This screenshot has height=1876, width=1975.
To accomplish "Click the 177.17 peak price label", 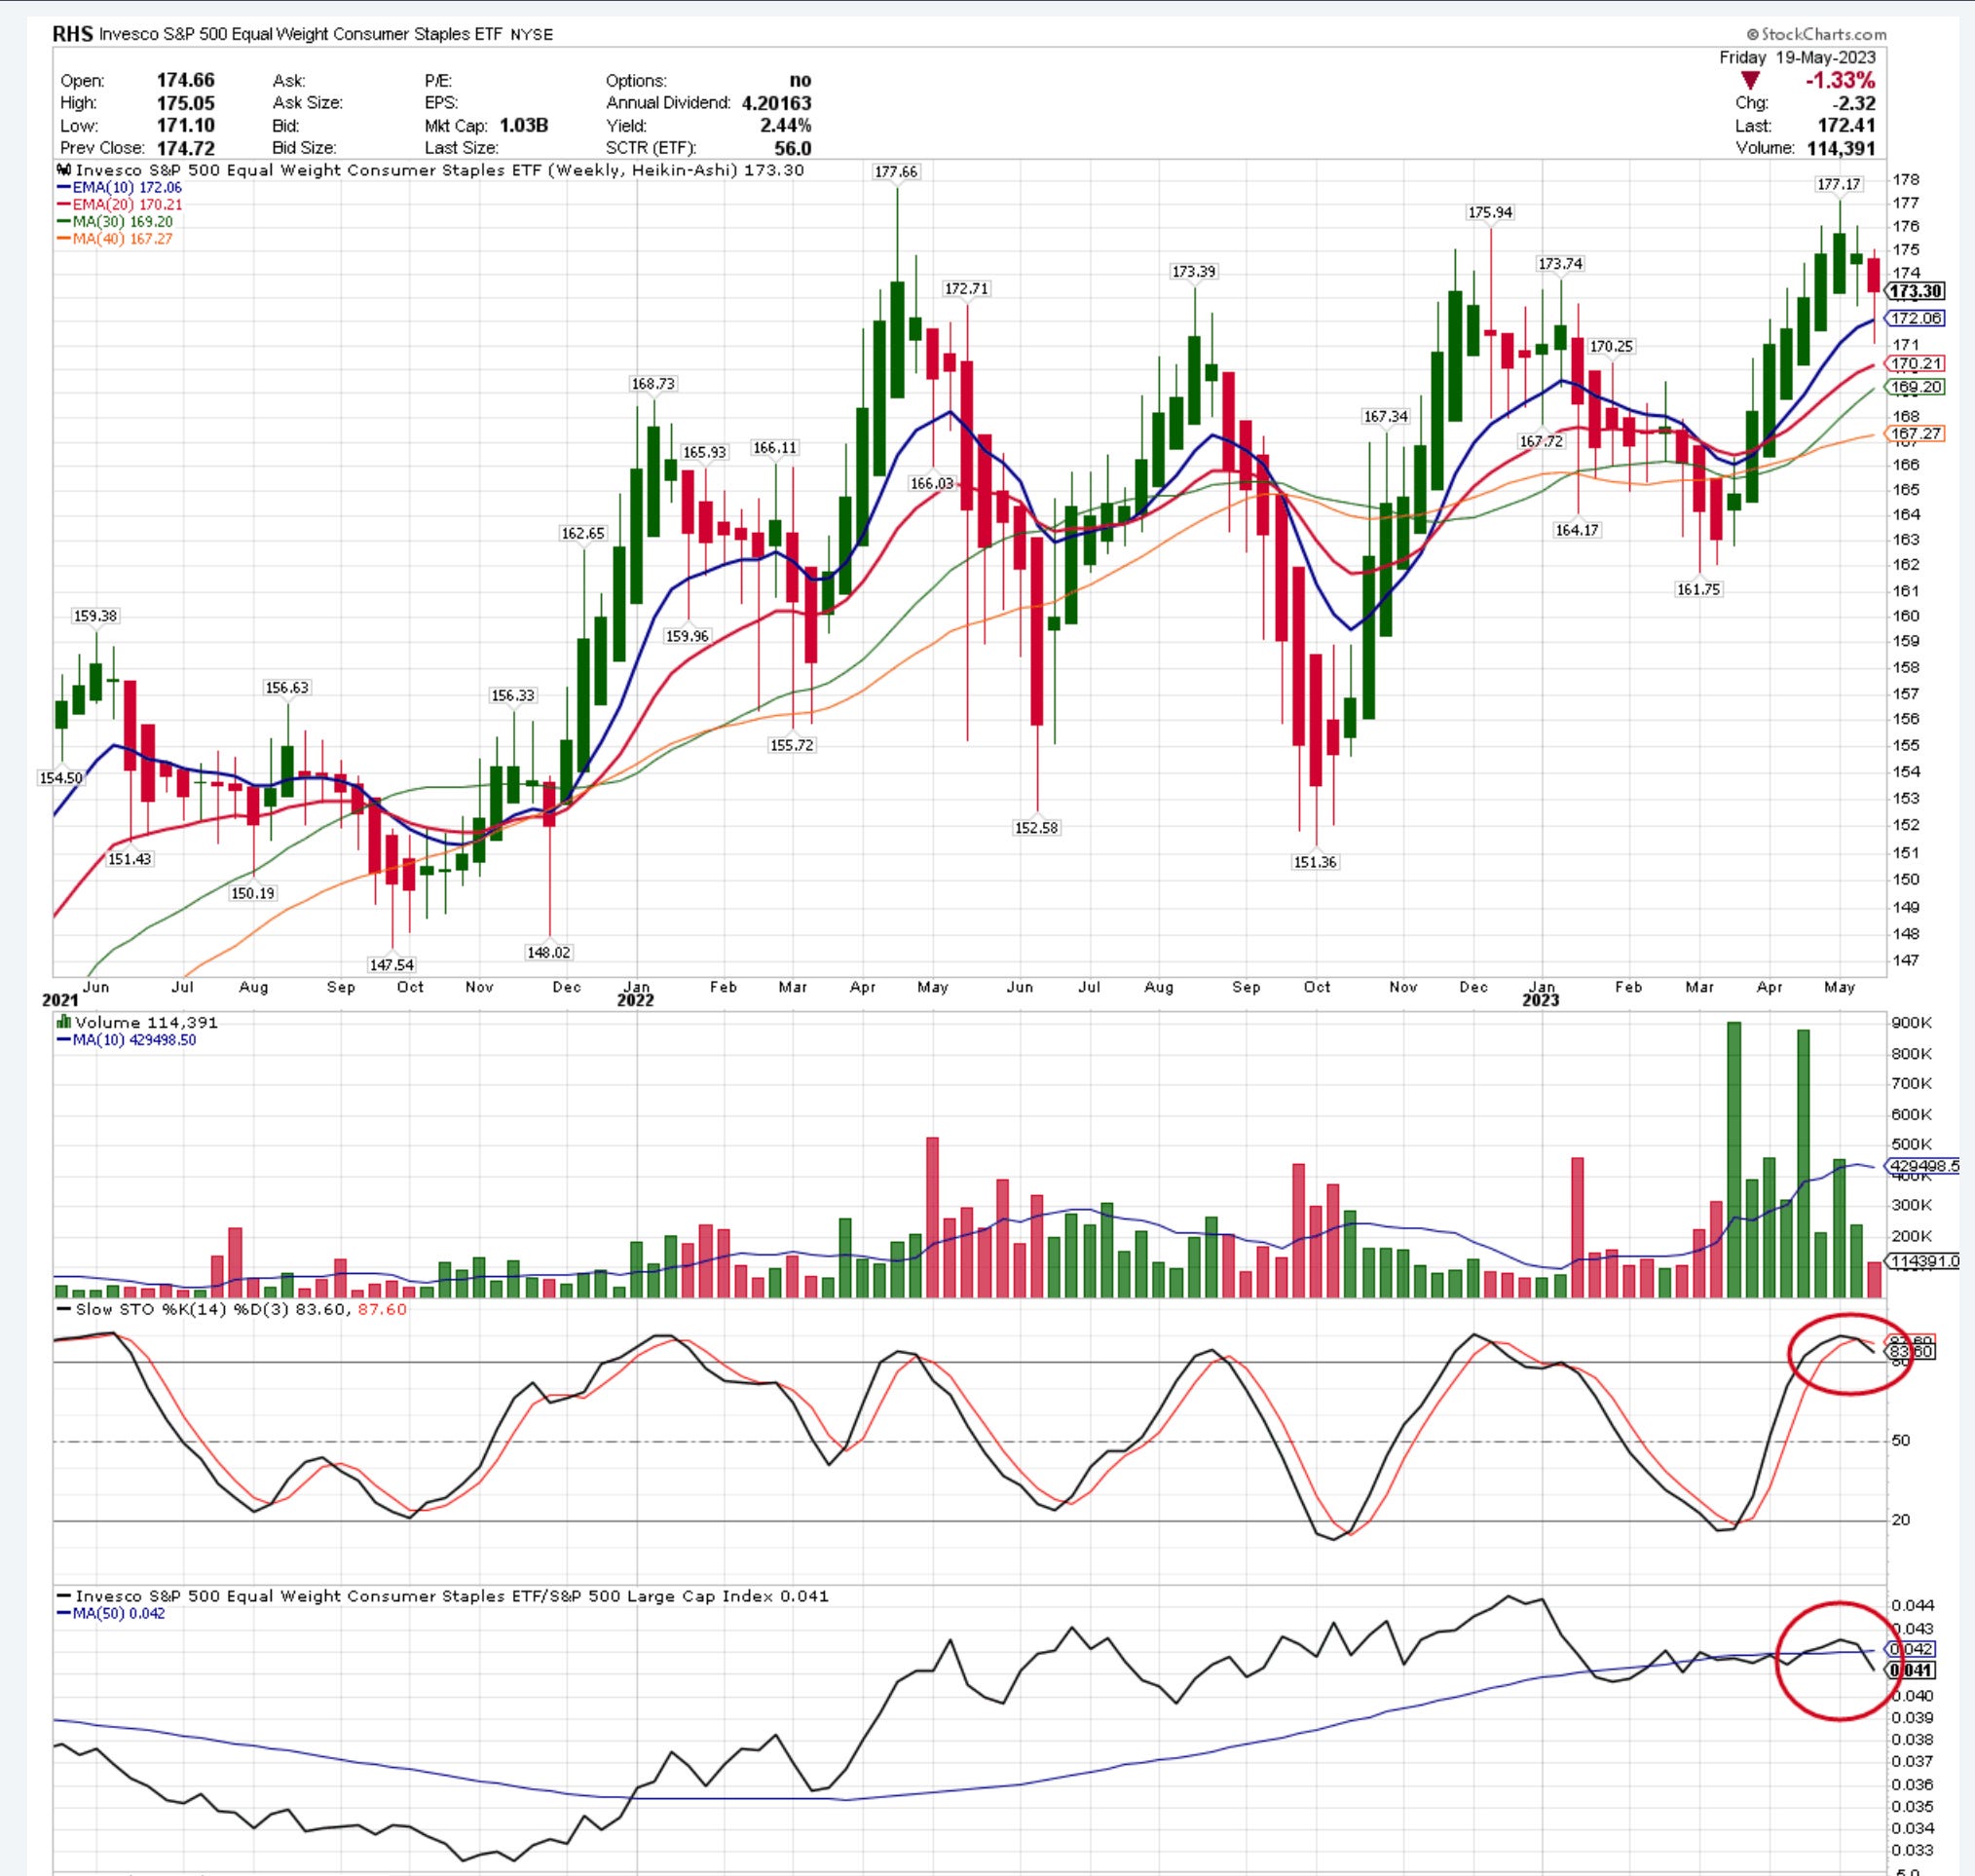I will pyautogui.click(x=1839, y=184).
